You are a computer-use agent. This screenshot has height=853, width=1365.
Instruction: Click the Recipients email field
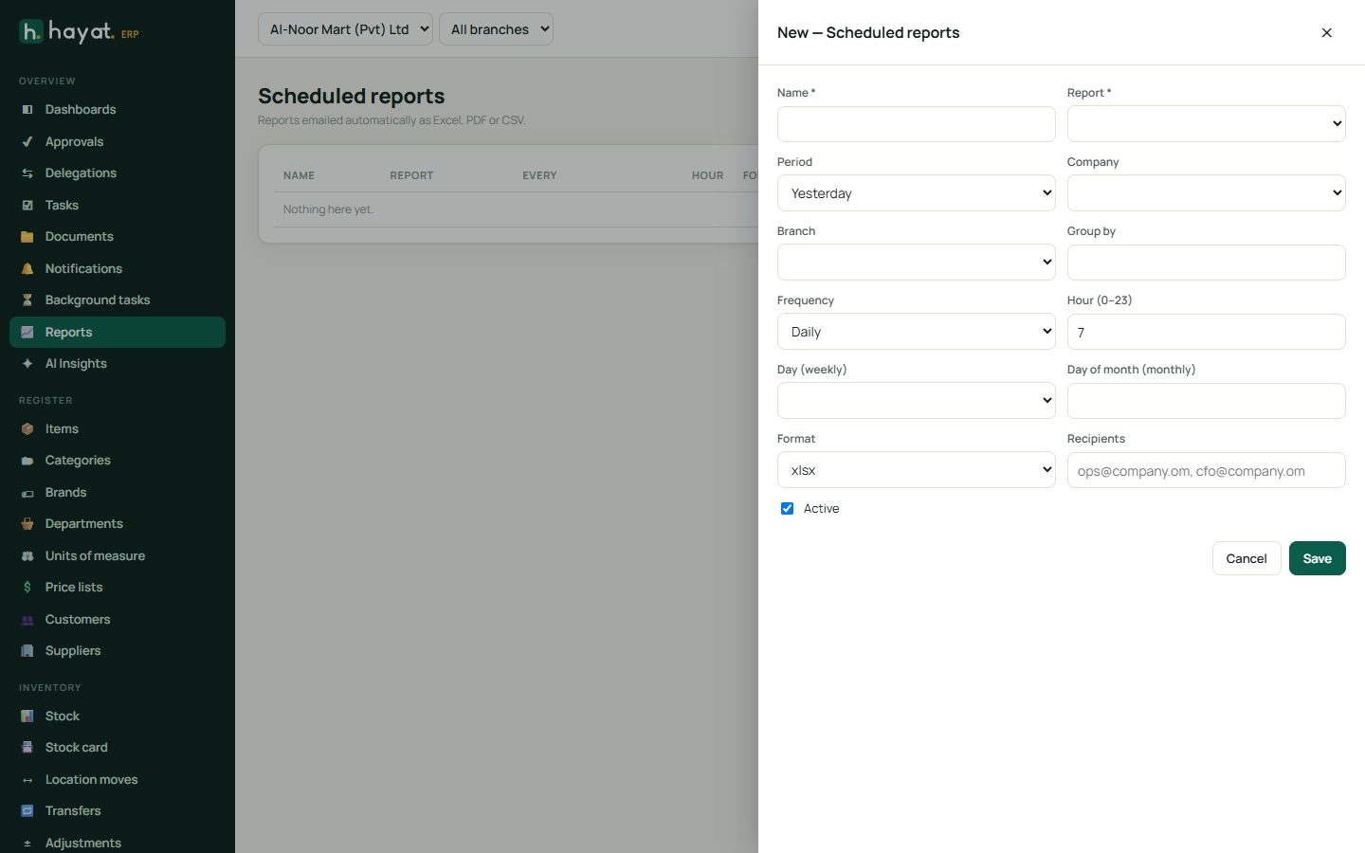coord(1206,470)
